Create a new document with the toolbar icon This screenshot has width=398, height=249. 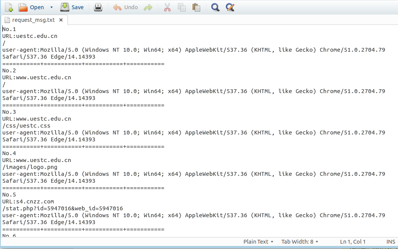coord(9,7)
